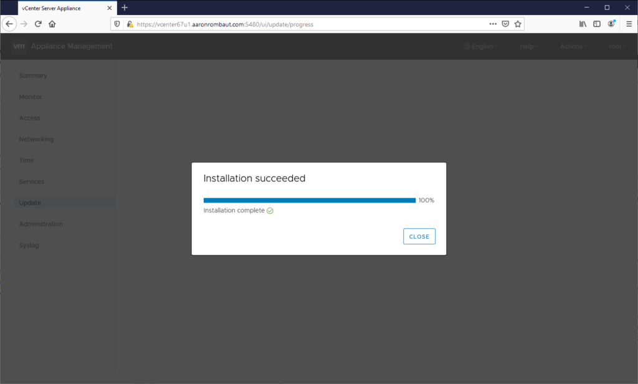Image resolution: width=638 pixels, height=384 pixels.
Task: Click the tracking protection shield icon
Action: tap(117, 24)
